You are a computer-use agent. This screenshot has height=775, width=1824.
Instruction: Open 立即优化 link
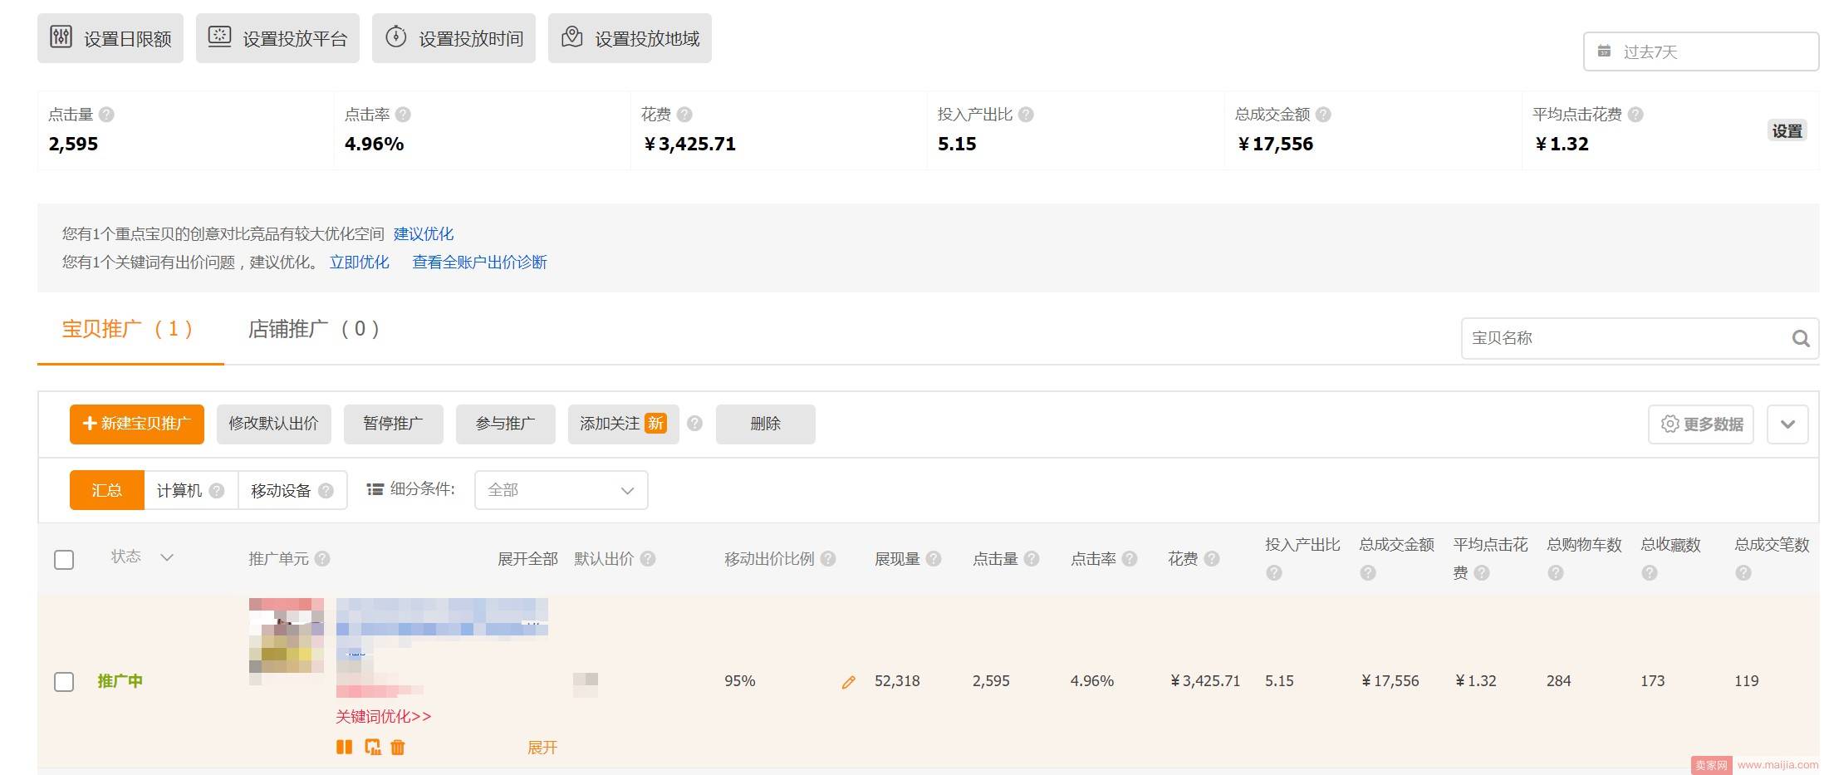pos(360,262)
